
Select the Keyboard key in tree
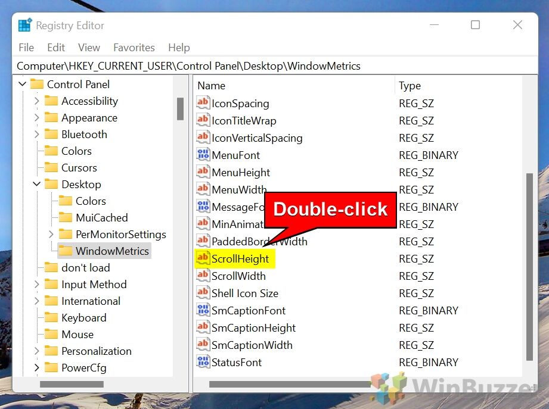(x=83, y=318)
